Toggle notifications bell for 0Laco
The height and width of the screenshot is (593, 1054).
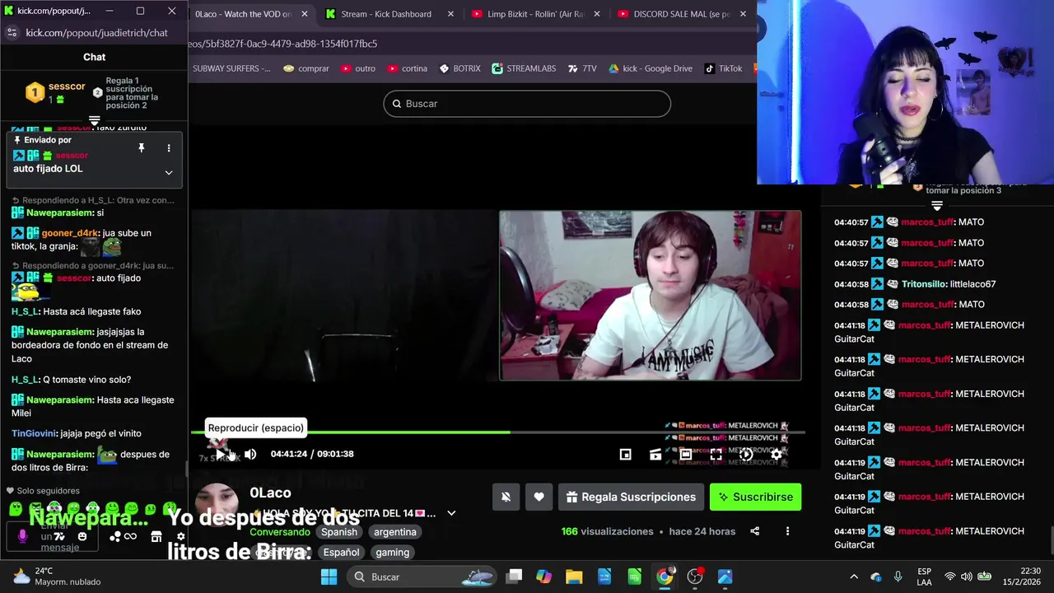tap(506, 497)
